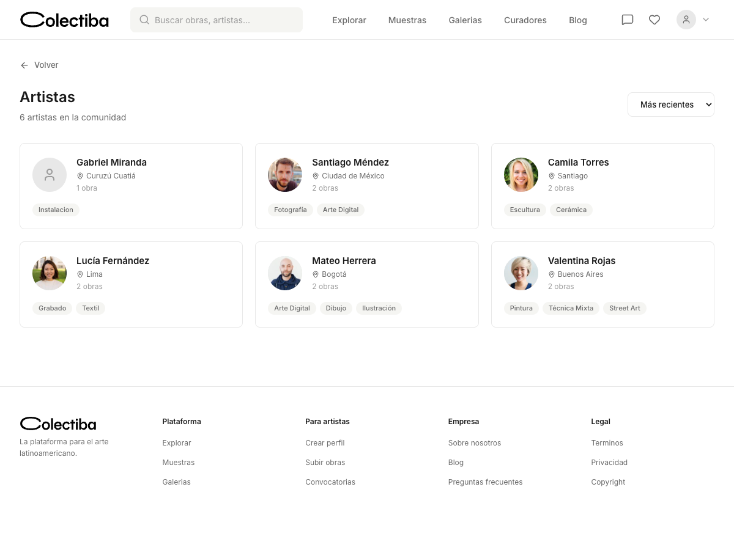Click the Colectiba logo in the footer
Viewport: 734px width, 550px height.
click(58, 424)
